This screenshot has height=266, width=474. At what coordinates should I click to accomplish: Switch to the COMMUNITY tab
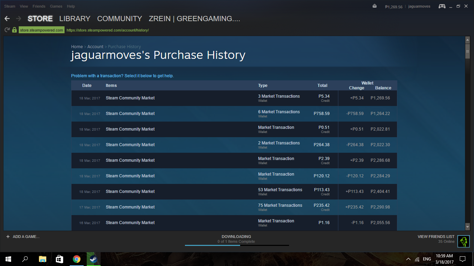119,19
